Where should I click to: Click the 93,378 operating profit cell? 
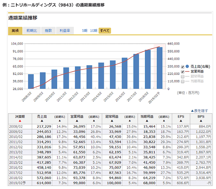[79, 178]
